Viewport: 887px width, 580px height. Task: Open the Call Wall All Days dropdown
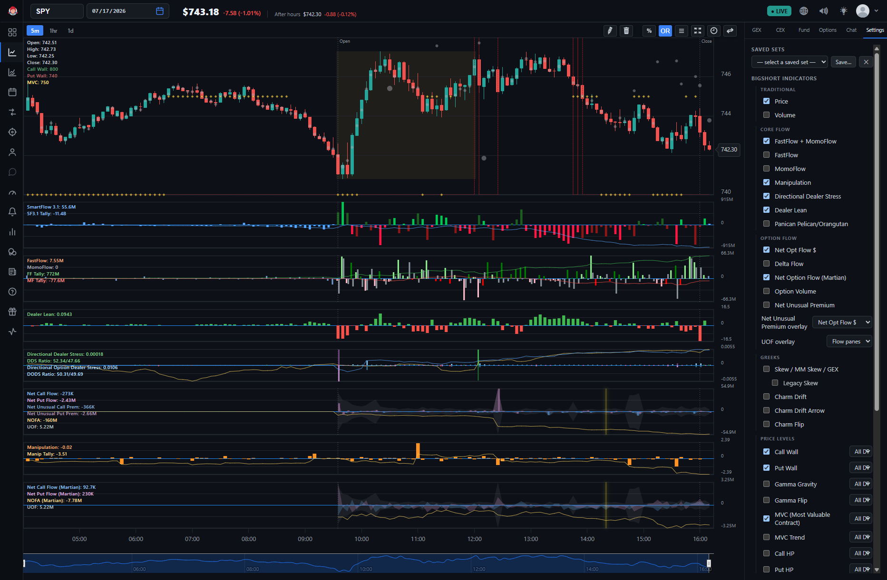tap(861, 452)
